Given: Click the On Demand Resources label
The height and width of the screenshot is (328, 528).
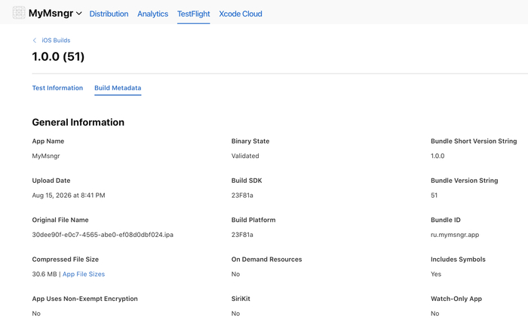Looking at the screenshot, I should pyautogui.click(x=267, y=260).
